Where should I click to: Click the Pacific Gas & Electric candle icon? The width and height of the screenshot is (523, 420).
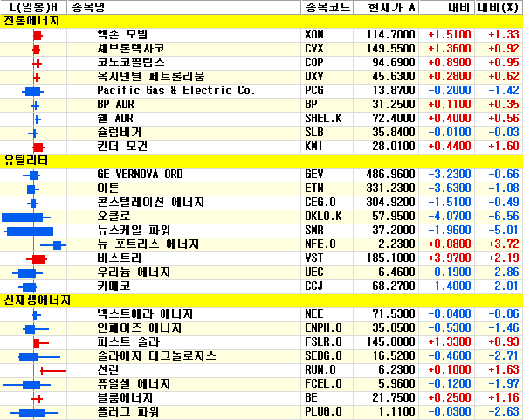(x=32, y=91)
